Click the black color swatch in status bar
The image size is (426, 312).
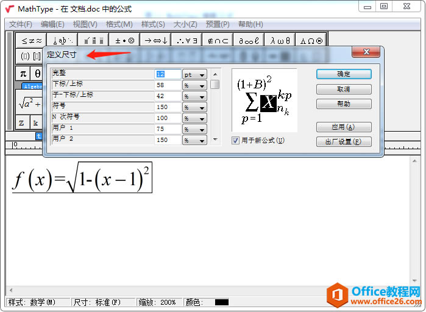click(221, 302)
